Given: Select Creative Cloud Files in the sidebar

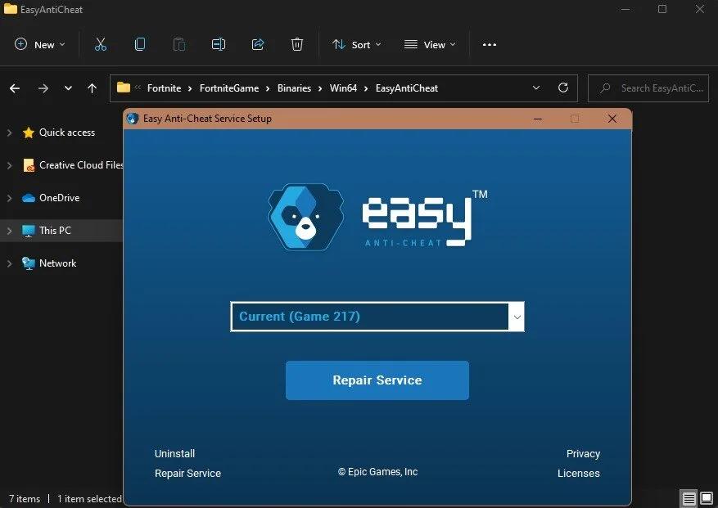Looking at the screenshot, I should click(x=81, y=164).
